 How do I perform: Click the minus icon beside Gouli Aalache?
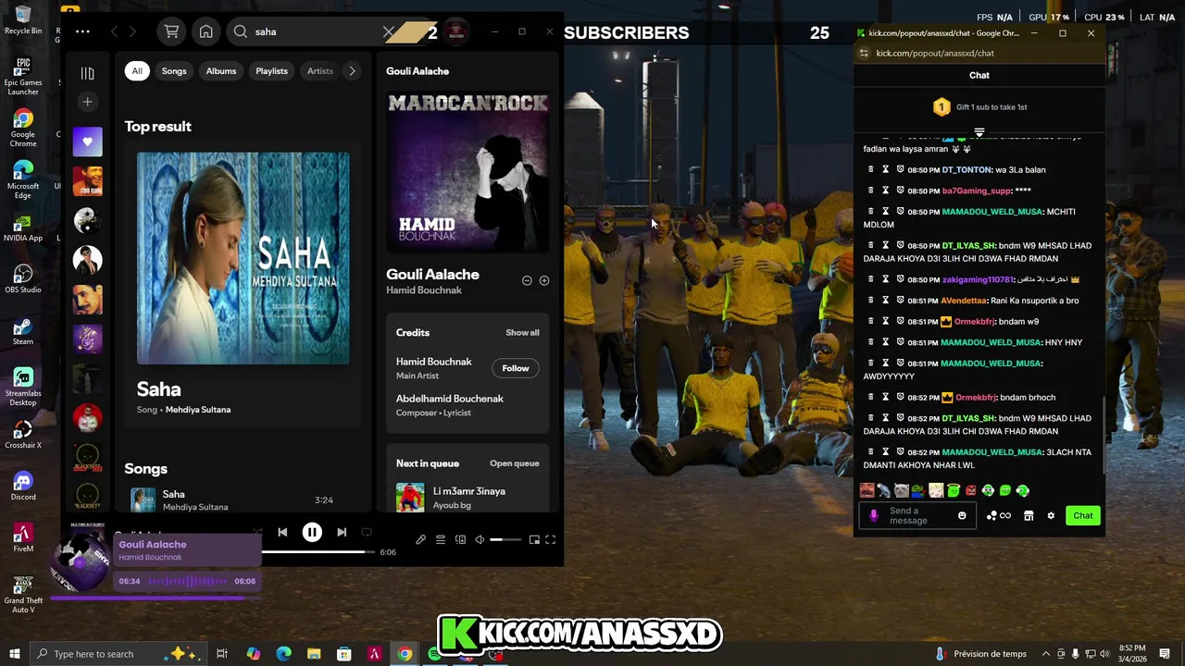tap(527, 280)
